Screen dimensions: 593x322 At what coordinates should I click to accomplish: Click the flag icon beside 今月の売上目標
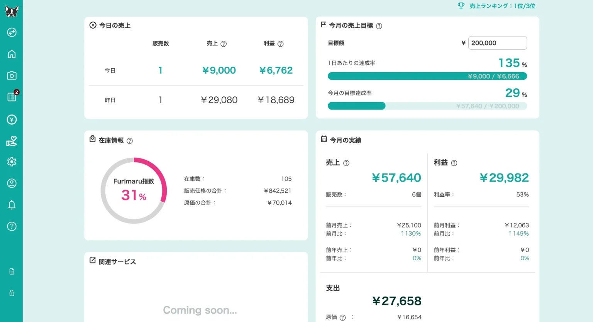[324, 25]
